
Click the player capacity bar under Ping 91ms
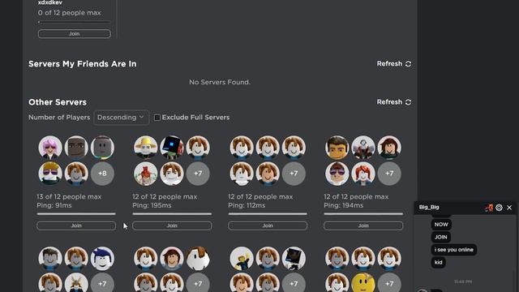pyautogui.click(x=76, y=214)
